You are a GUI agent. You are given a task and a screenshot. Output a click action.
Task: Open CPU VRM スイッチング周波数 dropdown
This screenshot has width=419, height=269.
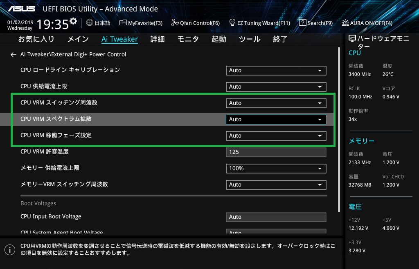pyautogui.click(x=276, y=103)
